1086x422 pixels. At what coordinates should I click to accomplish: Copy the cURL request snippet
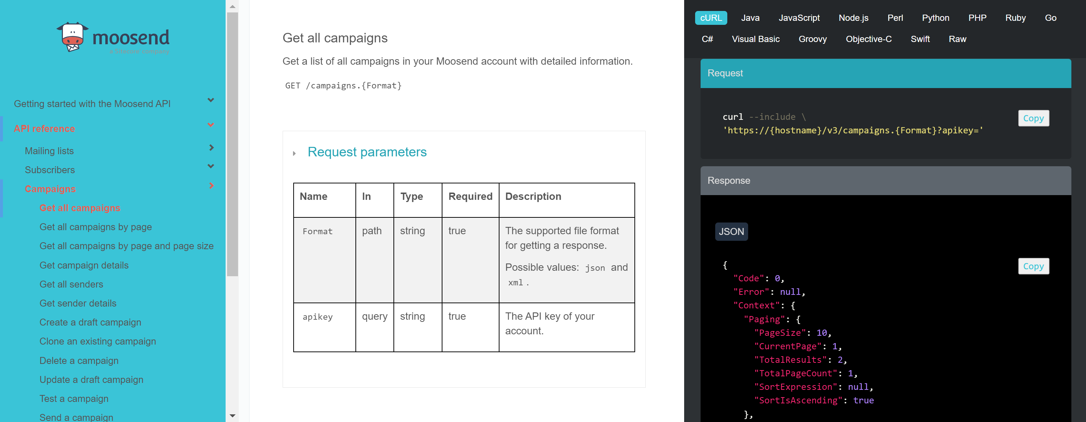pos(1033,118)
